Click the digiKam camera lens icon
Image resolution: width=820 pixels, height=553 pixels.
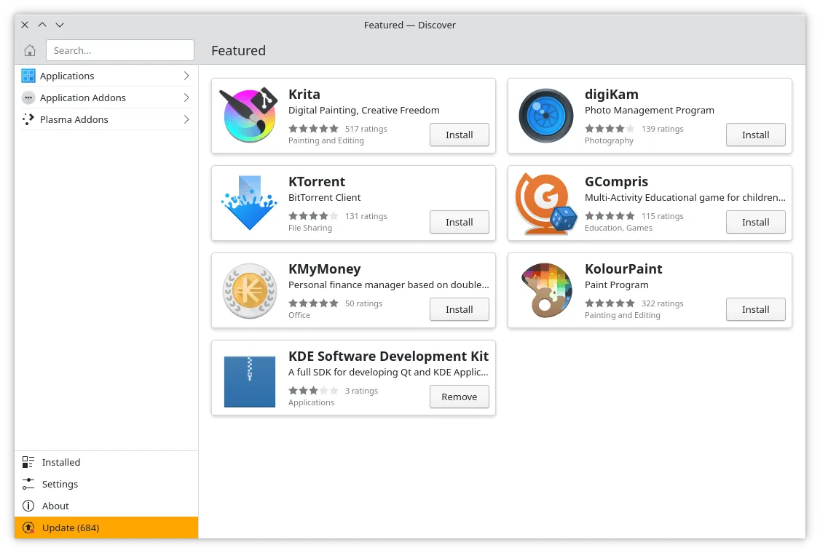[x=545, y=115]
